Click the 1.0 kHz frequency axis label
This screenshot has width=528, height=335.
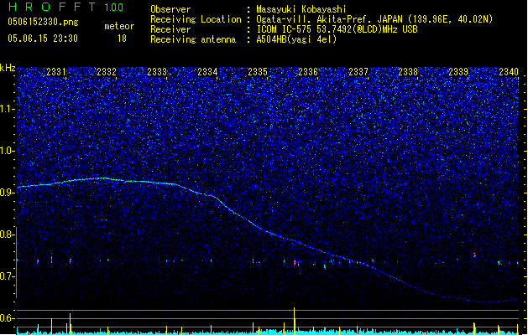(x=7, y=151)
